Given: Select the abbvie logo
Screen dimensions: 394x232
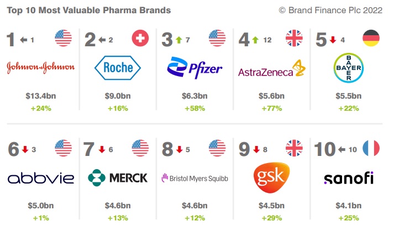Looking at the screenshot, I should point(41,178).
